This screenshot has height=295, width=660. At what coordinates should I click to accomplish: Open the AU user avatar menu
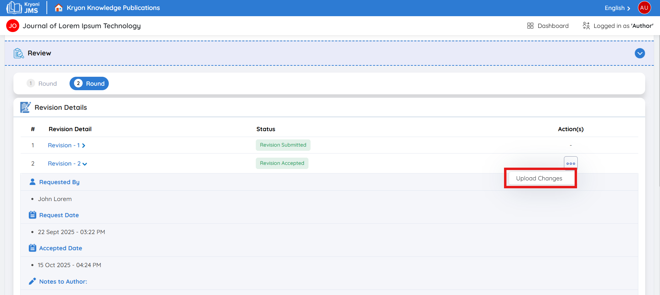tap(644, 8)
